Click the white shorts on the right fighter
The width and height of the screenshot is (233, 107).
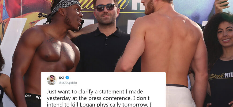click(181, 97)
